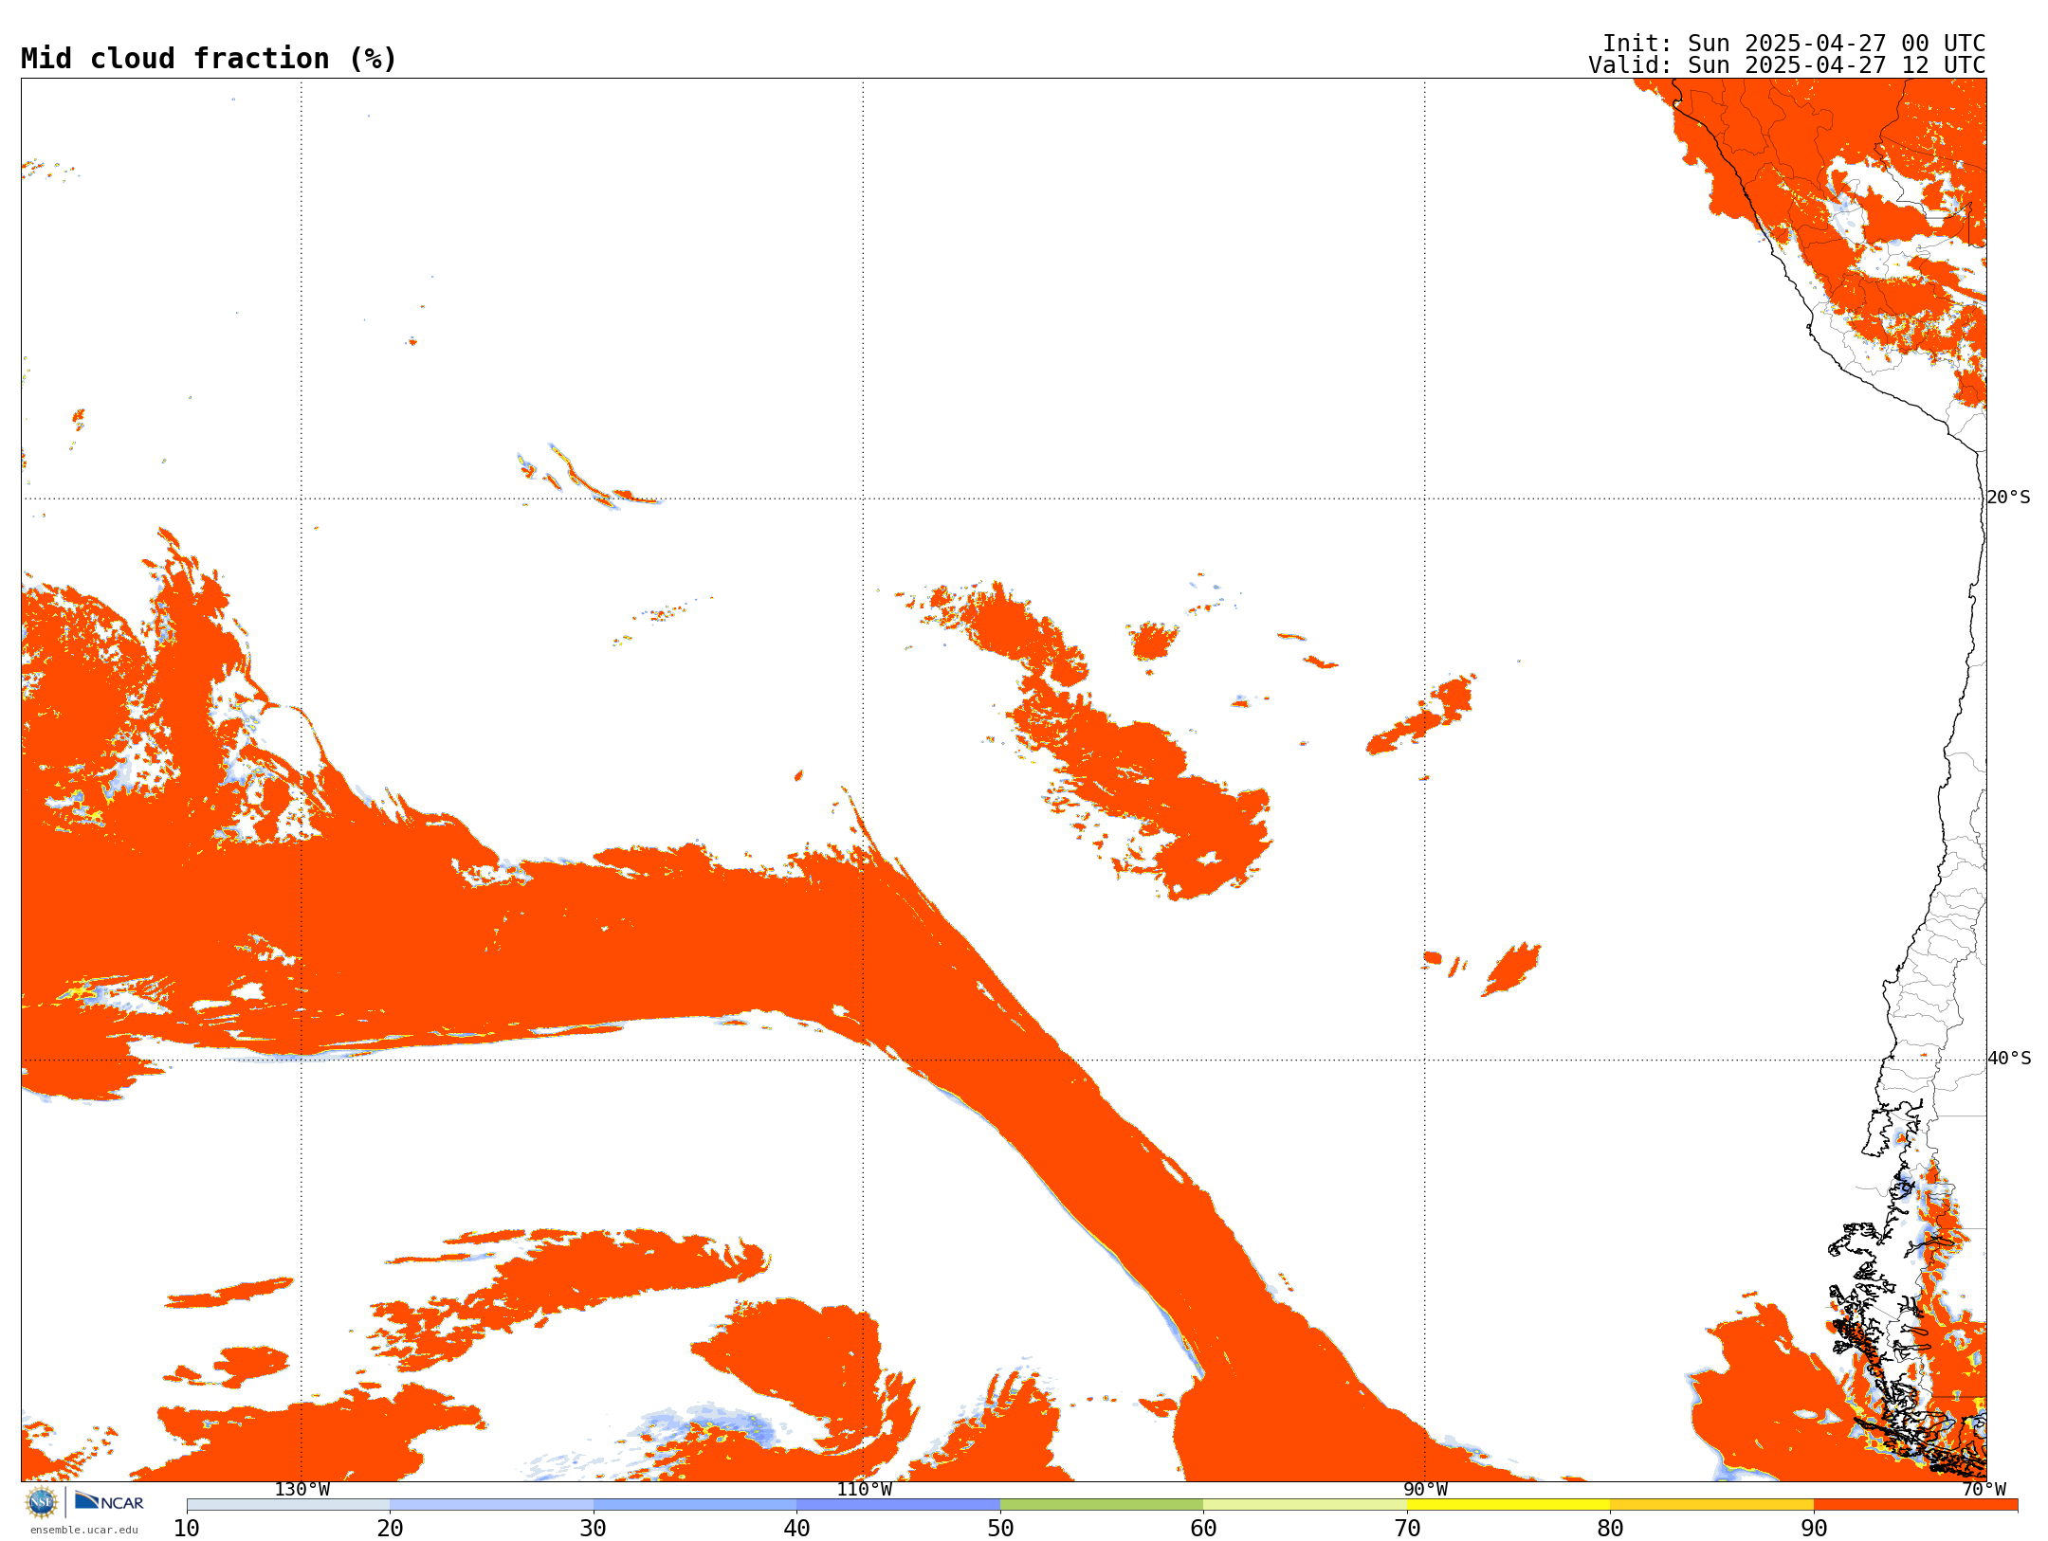The height and width of the screenshot is (1541, 2048).
Task: Click the colorbar tick label 10
Action: point(187,1529)
